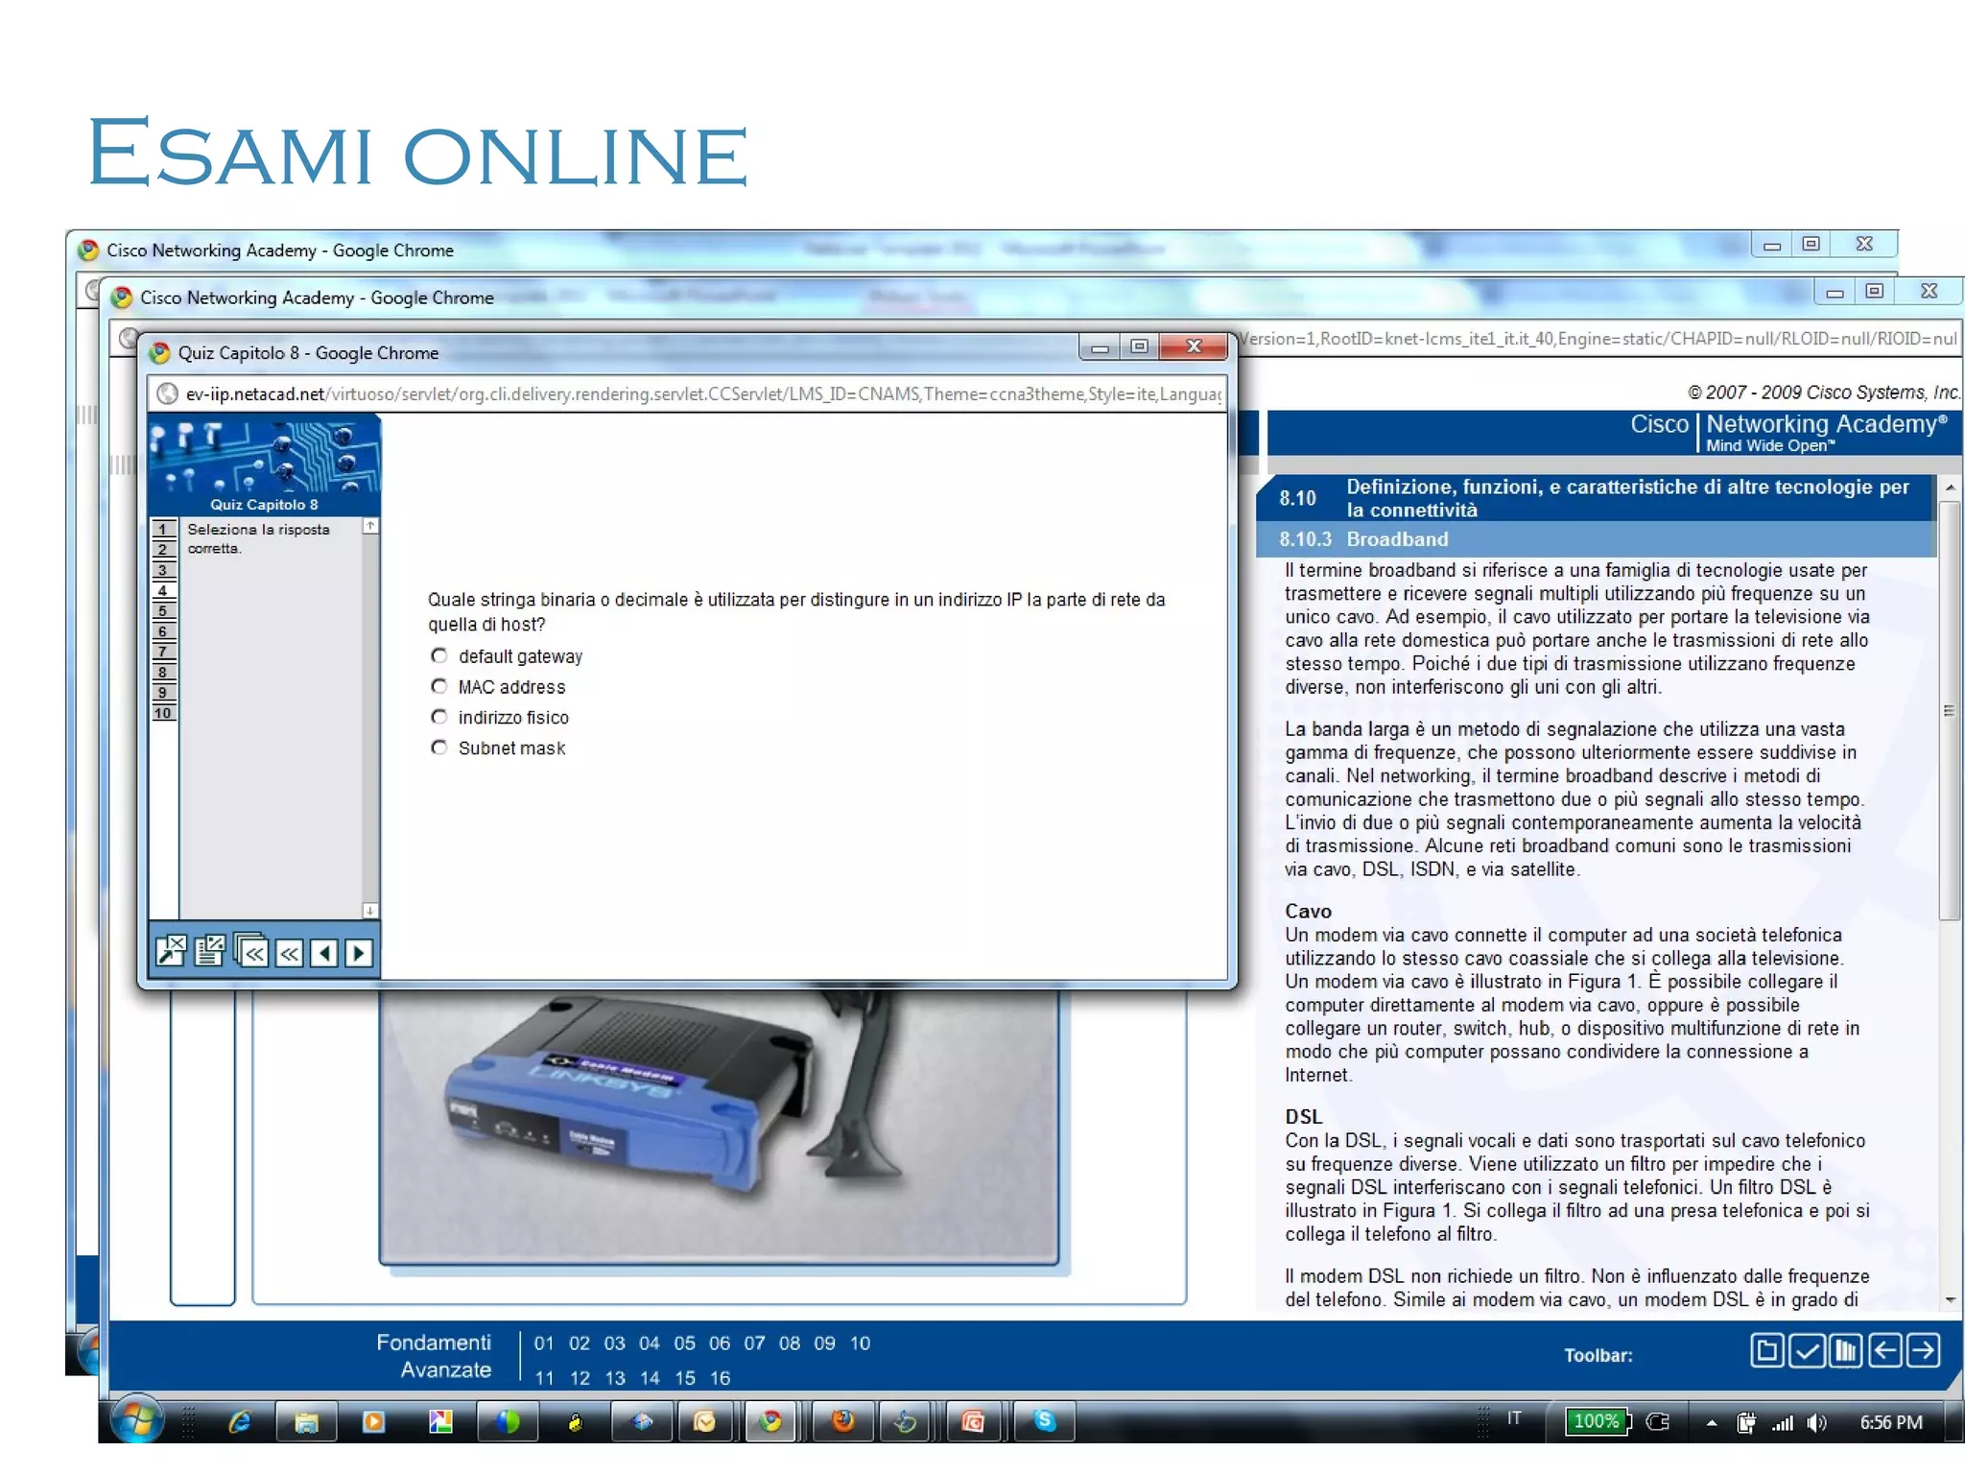Open Skype from the taskbar

1045,1422
